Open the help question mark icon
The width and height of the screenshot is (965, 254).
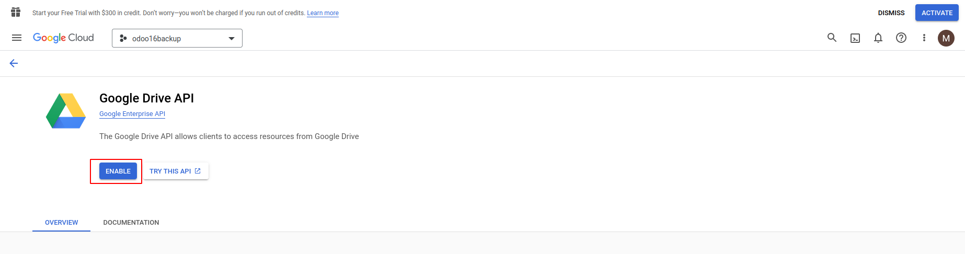tap(901, 38)
